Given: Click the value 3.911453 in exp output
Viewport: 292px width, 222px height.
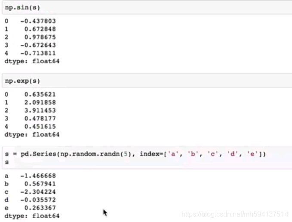Looking at the screenshot, I should (x=40, y=111).
